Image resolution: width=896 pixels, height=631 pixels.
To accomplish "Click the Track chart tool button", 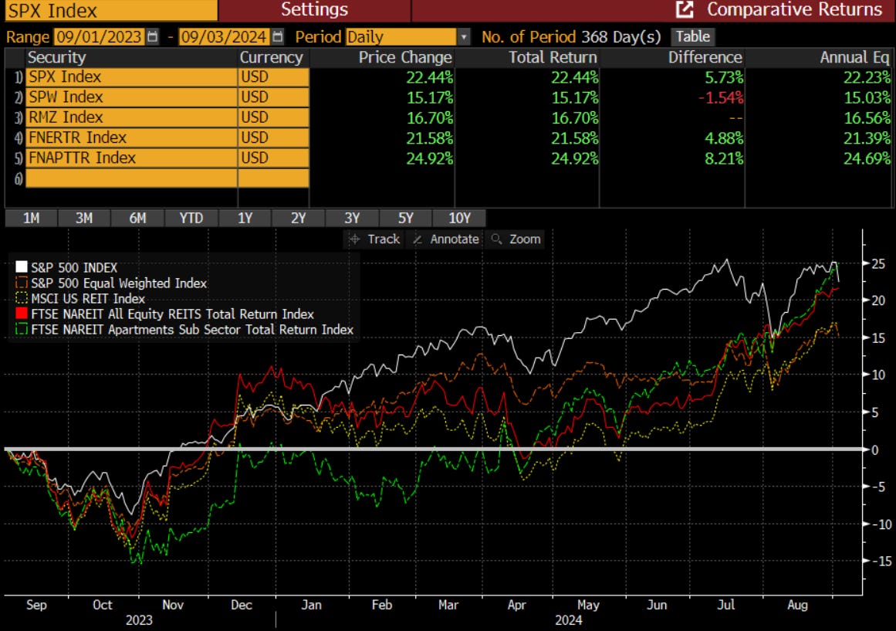I will [374, 239].
